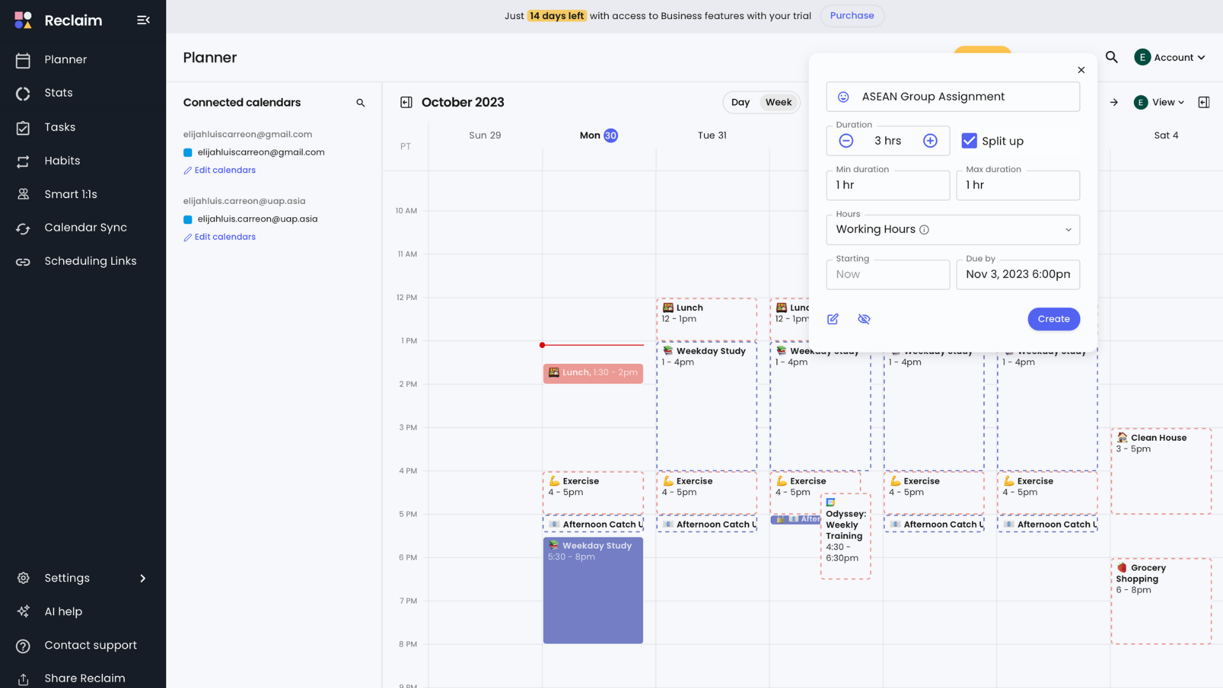Toggle the task visibility eye icon
The height and width of the screenshot is (688, 1223).
[864, 319]
